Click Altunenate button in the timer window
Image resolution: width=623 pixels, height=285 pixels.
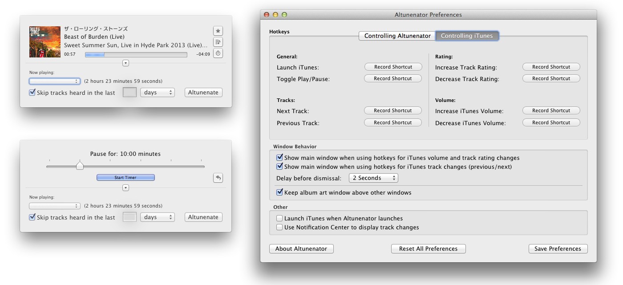tap(203, 217)
